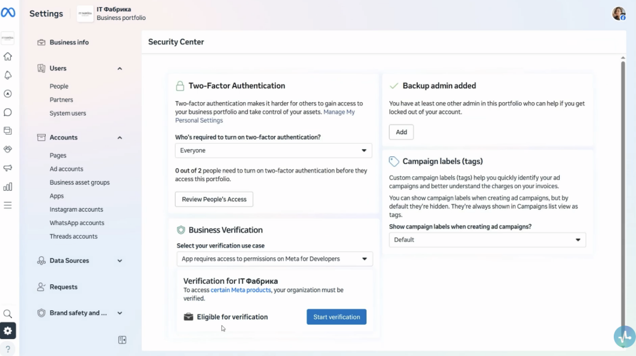
Task: Open the insights bar chart icon
Action: click(x=8, y=187)
